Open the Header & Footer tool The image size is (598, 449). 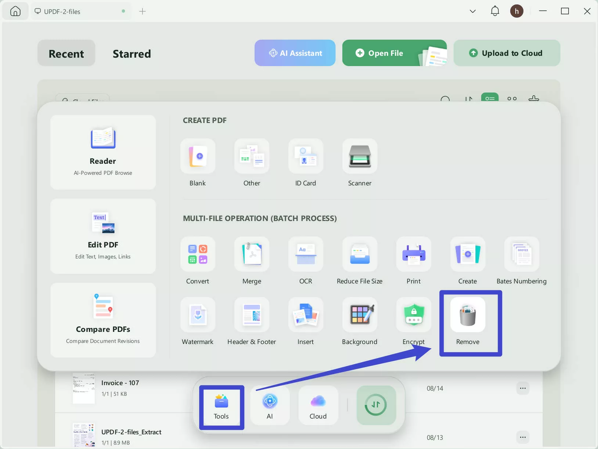coord(252,315)
